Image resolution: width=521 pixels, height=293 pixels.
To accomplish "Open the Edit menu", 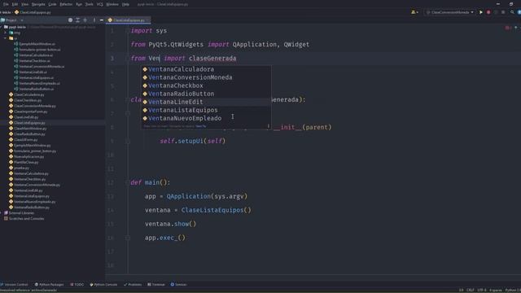I will (x=15, y=4).
